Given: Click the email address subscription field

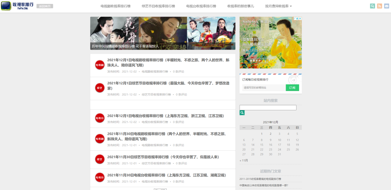Looking at the screenshot, I should (264, 88).
